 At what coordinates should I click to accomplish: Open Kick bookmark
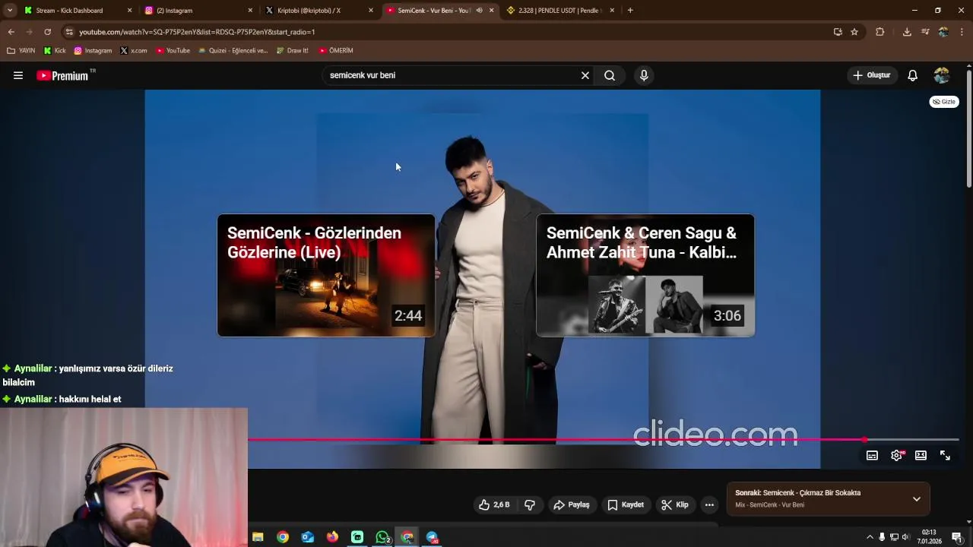pos(55,51)
